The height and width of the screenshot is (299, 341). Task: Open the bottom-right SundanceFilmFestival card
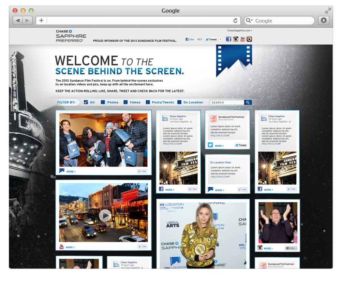point(277,263)
